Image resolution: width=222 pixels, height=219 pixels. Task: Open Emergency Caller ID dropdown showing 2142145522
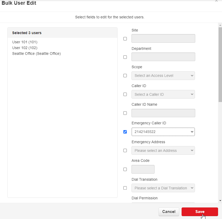point(163,132)
